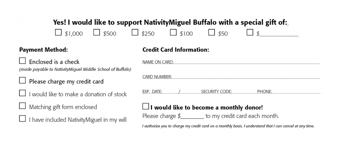Tick the included NativityMiguel in my will box

(x=22, y=119)
